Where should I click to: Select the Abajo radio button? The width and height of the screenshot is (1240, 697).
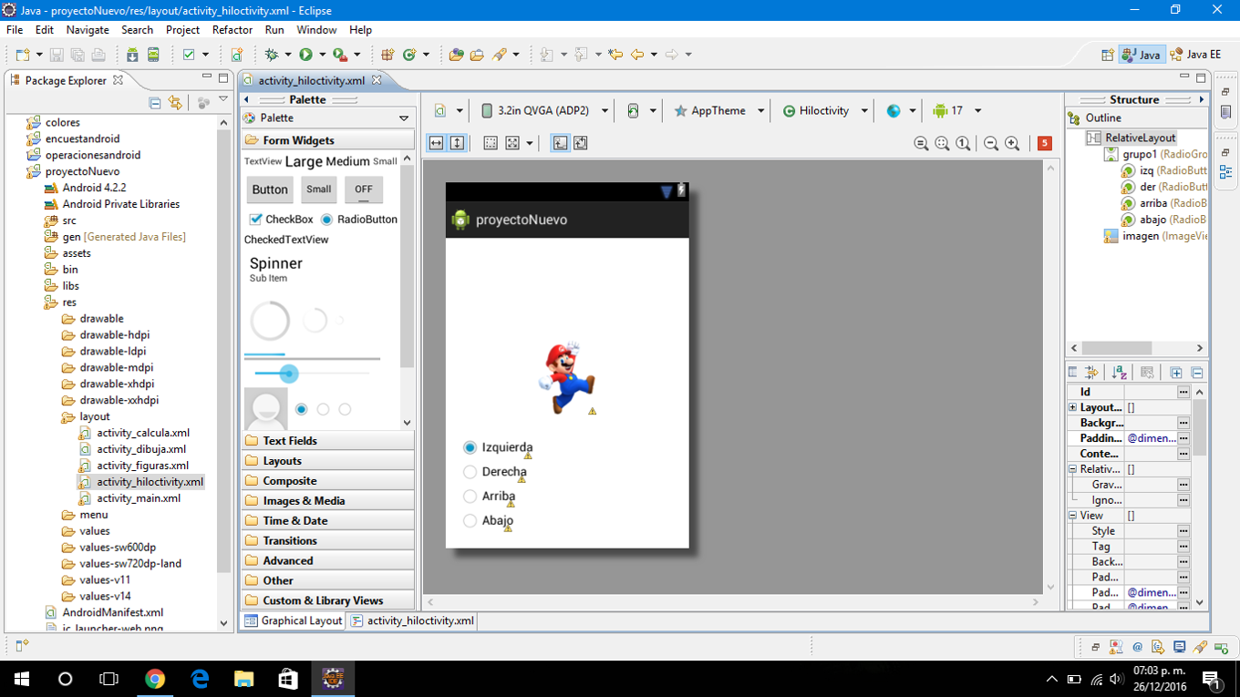click(x=470, y=521)
